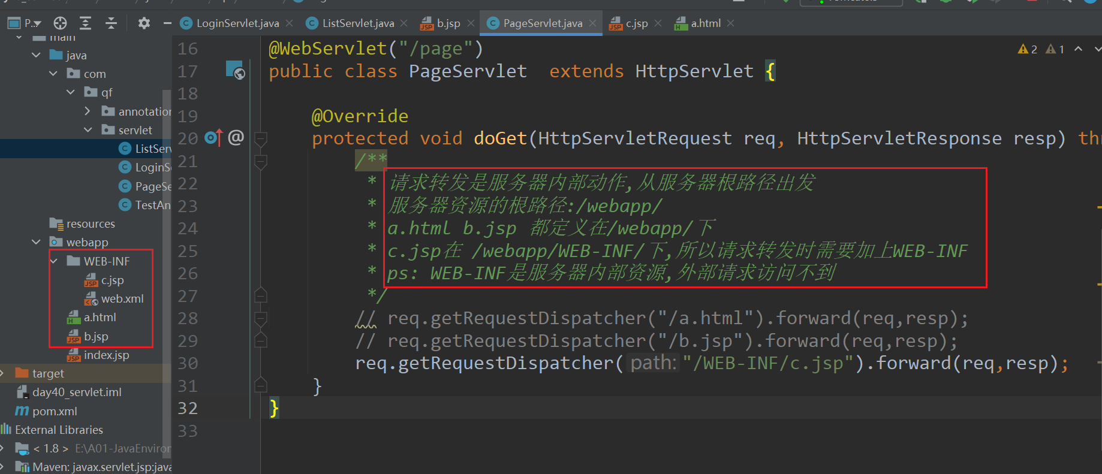Collapse the servlet package
1102x474 pixels.
coord(88,130)
